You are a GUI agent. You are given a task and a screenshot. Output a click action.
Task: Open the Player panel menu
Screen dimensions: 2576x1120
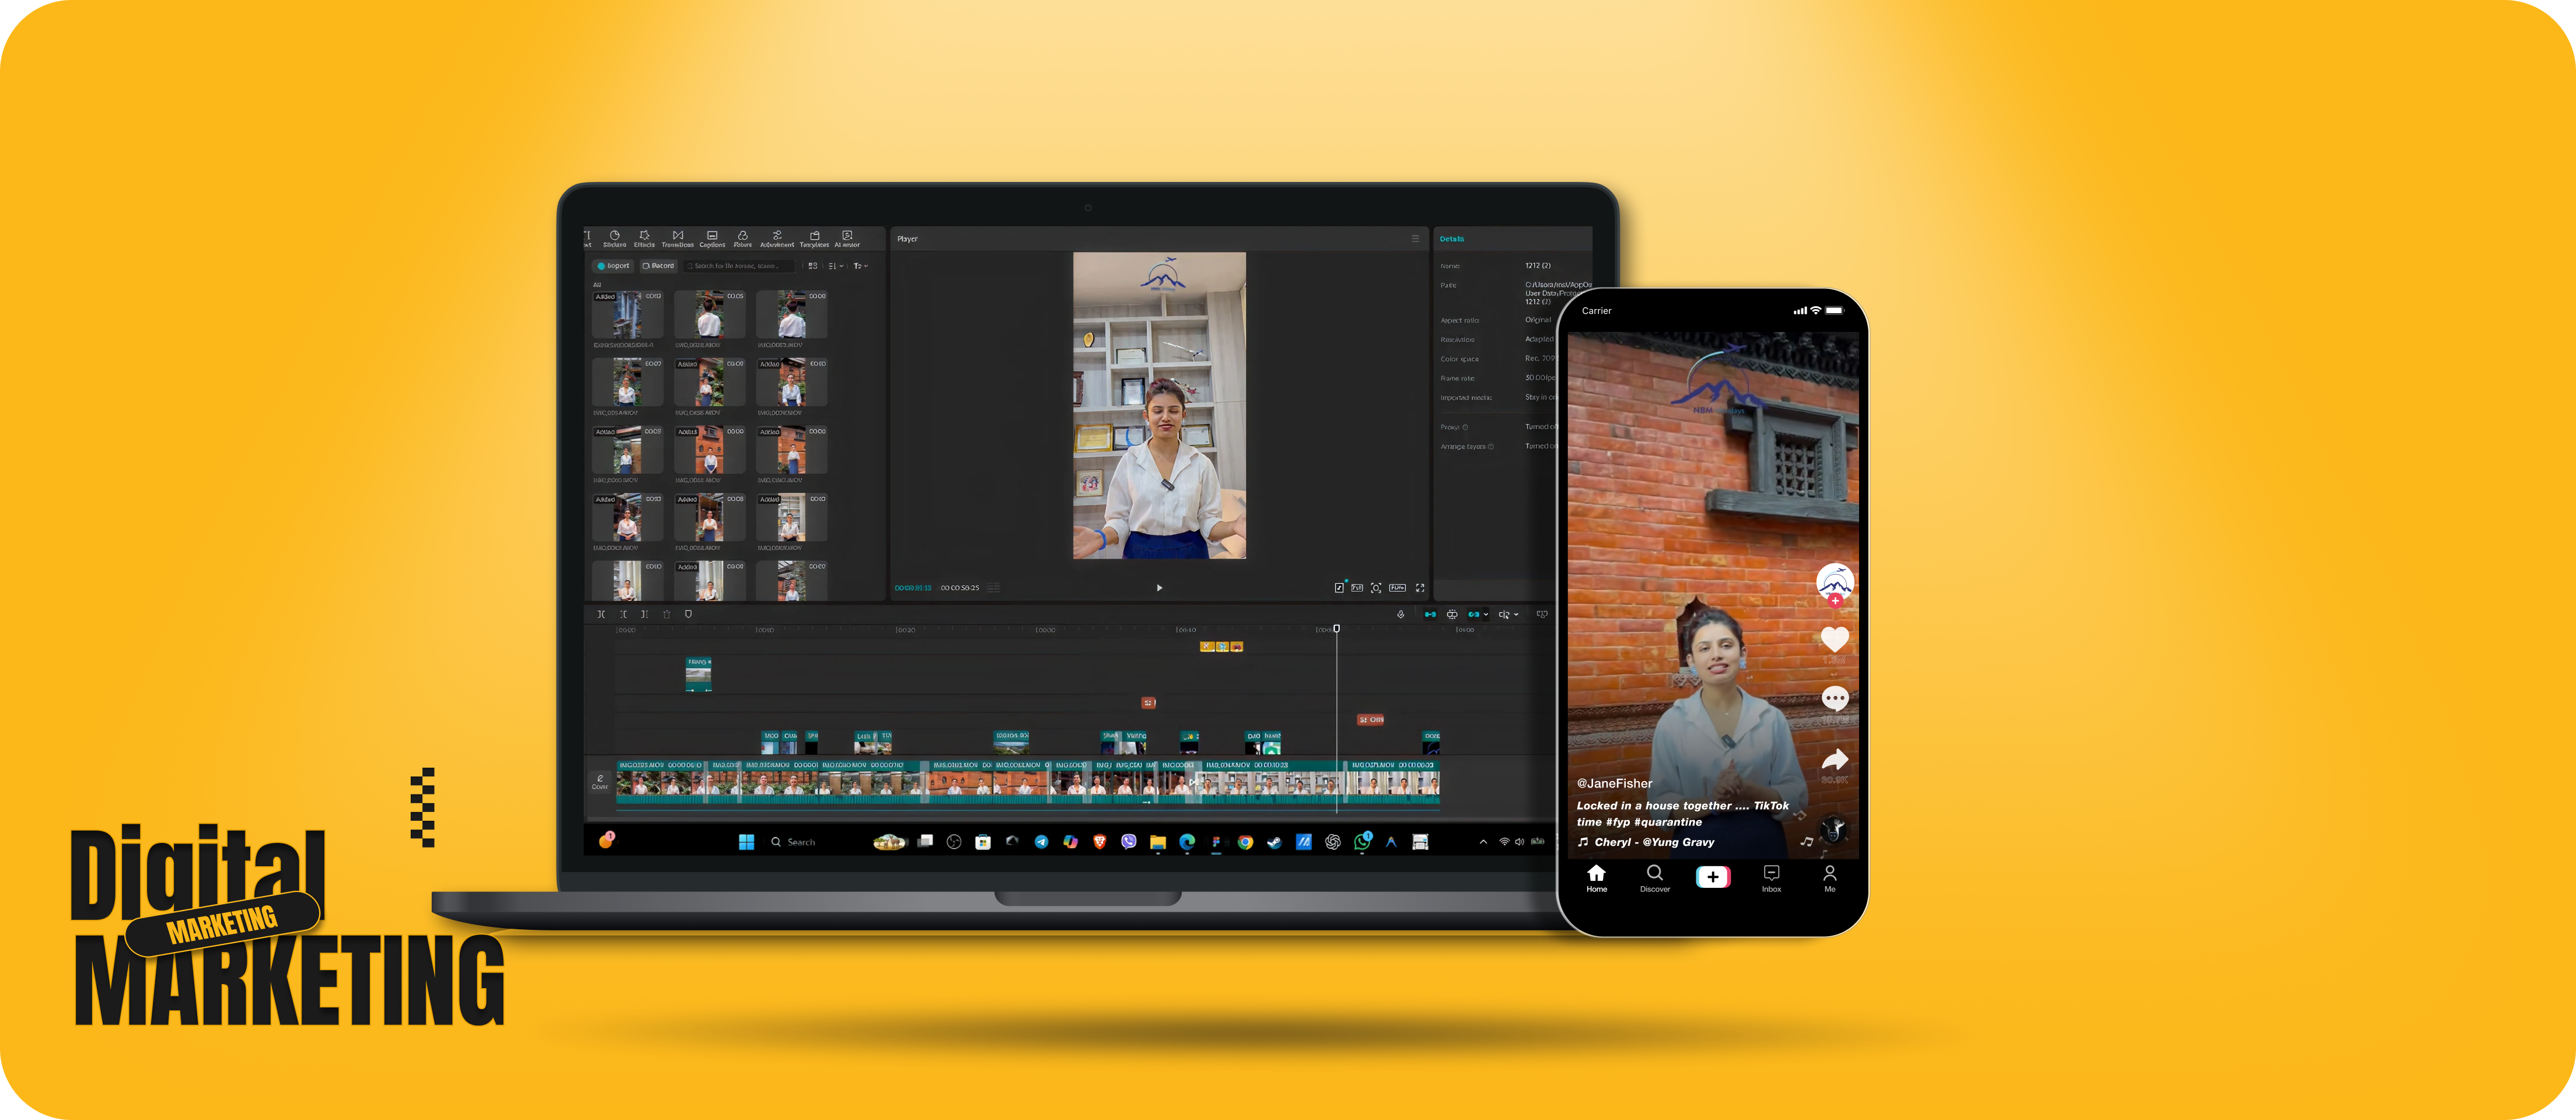(x=1415, y=239)
